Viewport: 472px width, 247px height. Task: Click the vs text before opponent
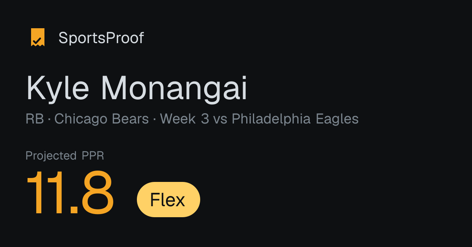click(x=220, y=119)
